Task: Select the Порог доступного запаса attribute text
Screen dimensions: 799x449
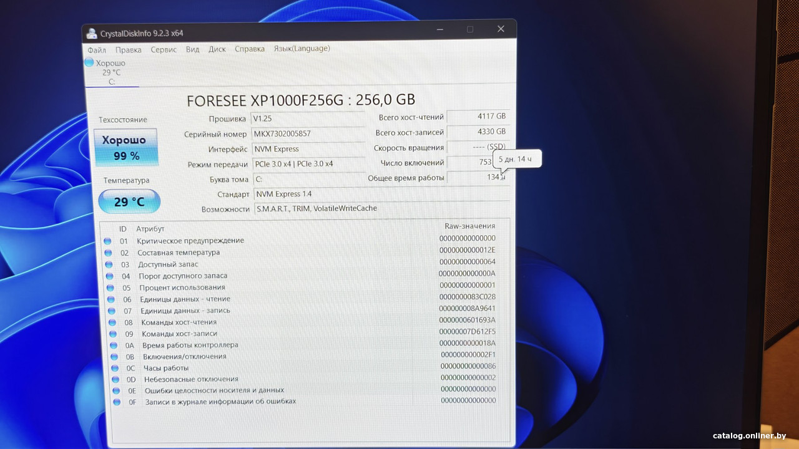Action: 183,276
